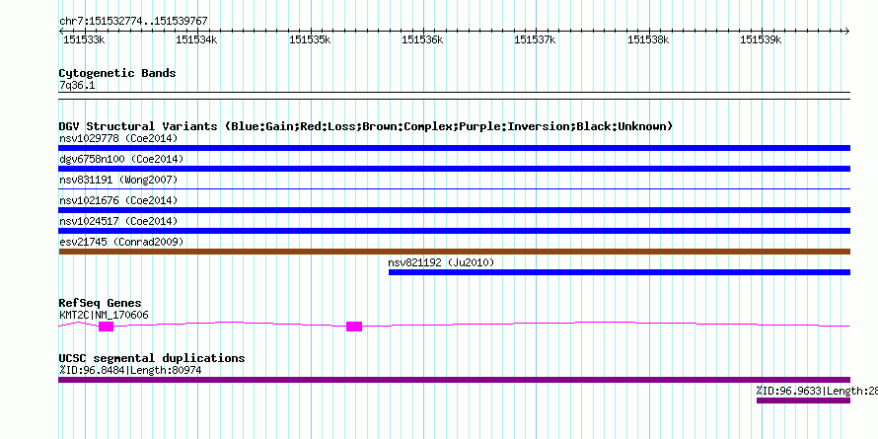Click the 151534k ruler tick label

(x=196, y=39)
